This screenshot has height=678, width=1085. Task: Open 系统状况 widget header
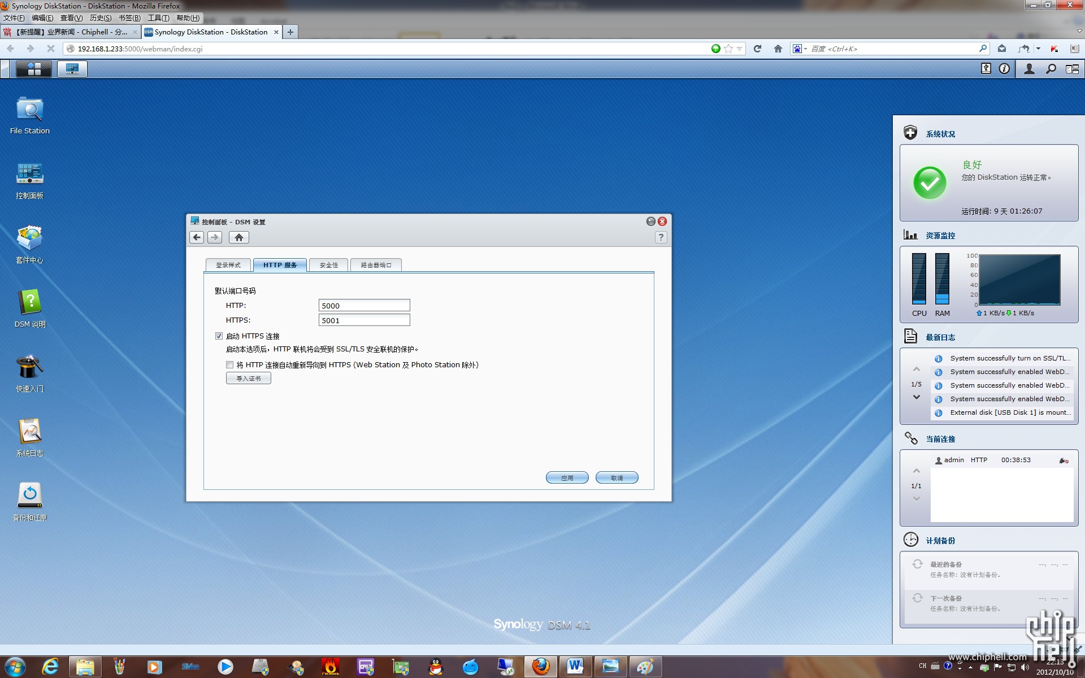point(940,134)
